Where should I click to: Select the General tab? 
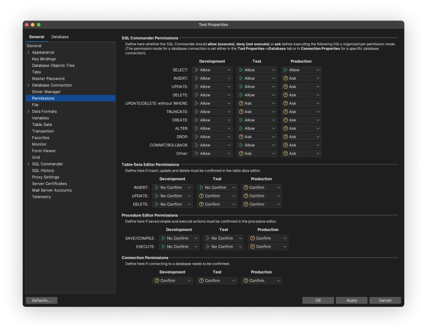coord(36,36)
